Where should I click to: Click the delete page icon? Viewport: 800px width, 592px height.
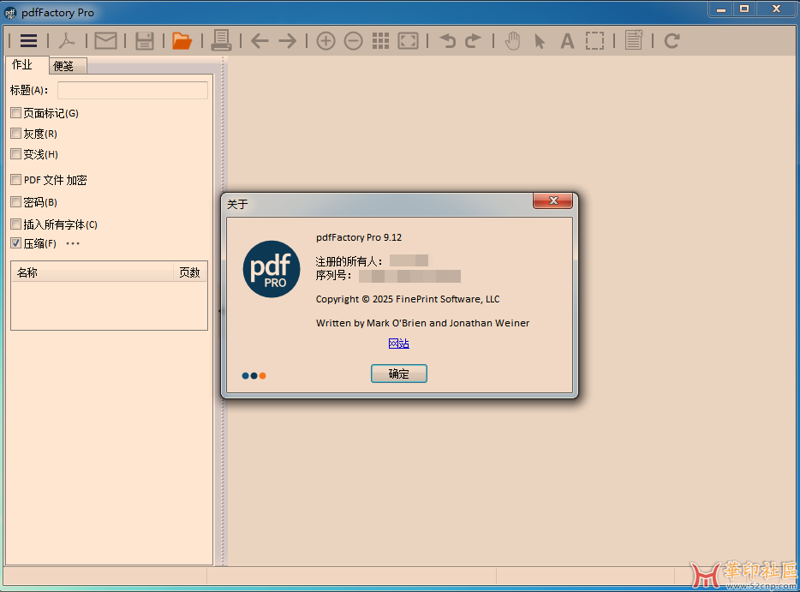click(634, 39)
